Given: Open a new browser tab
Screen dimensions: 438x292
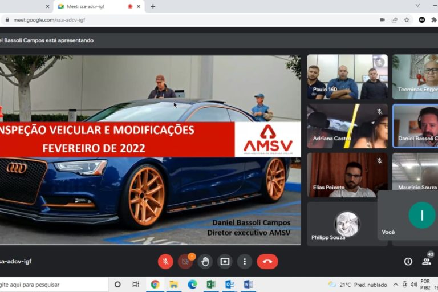Looking at the screenshot, I should coord(153,6).
